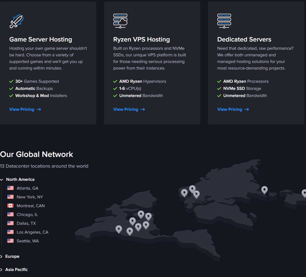The height and width of the screenshot is (277, 306).
Task: Select Los Angeles, CA datacenter location
Action: (x=32, y=232)
